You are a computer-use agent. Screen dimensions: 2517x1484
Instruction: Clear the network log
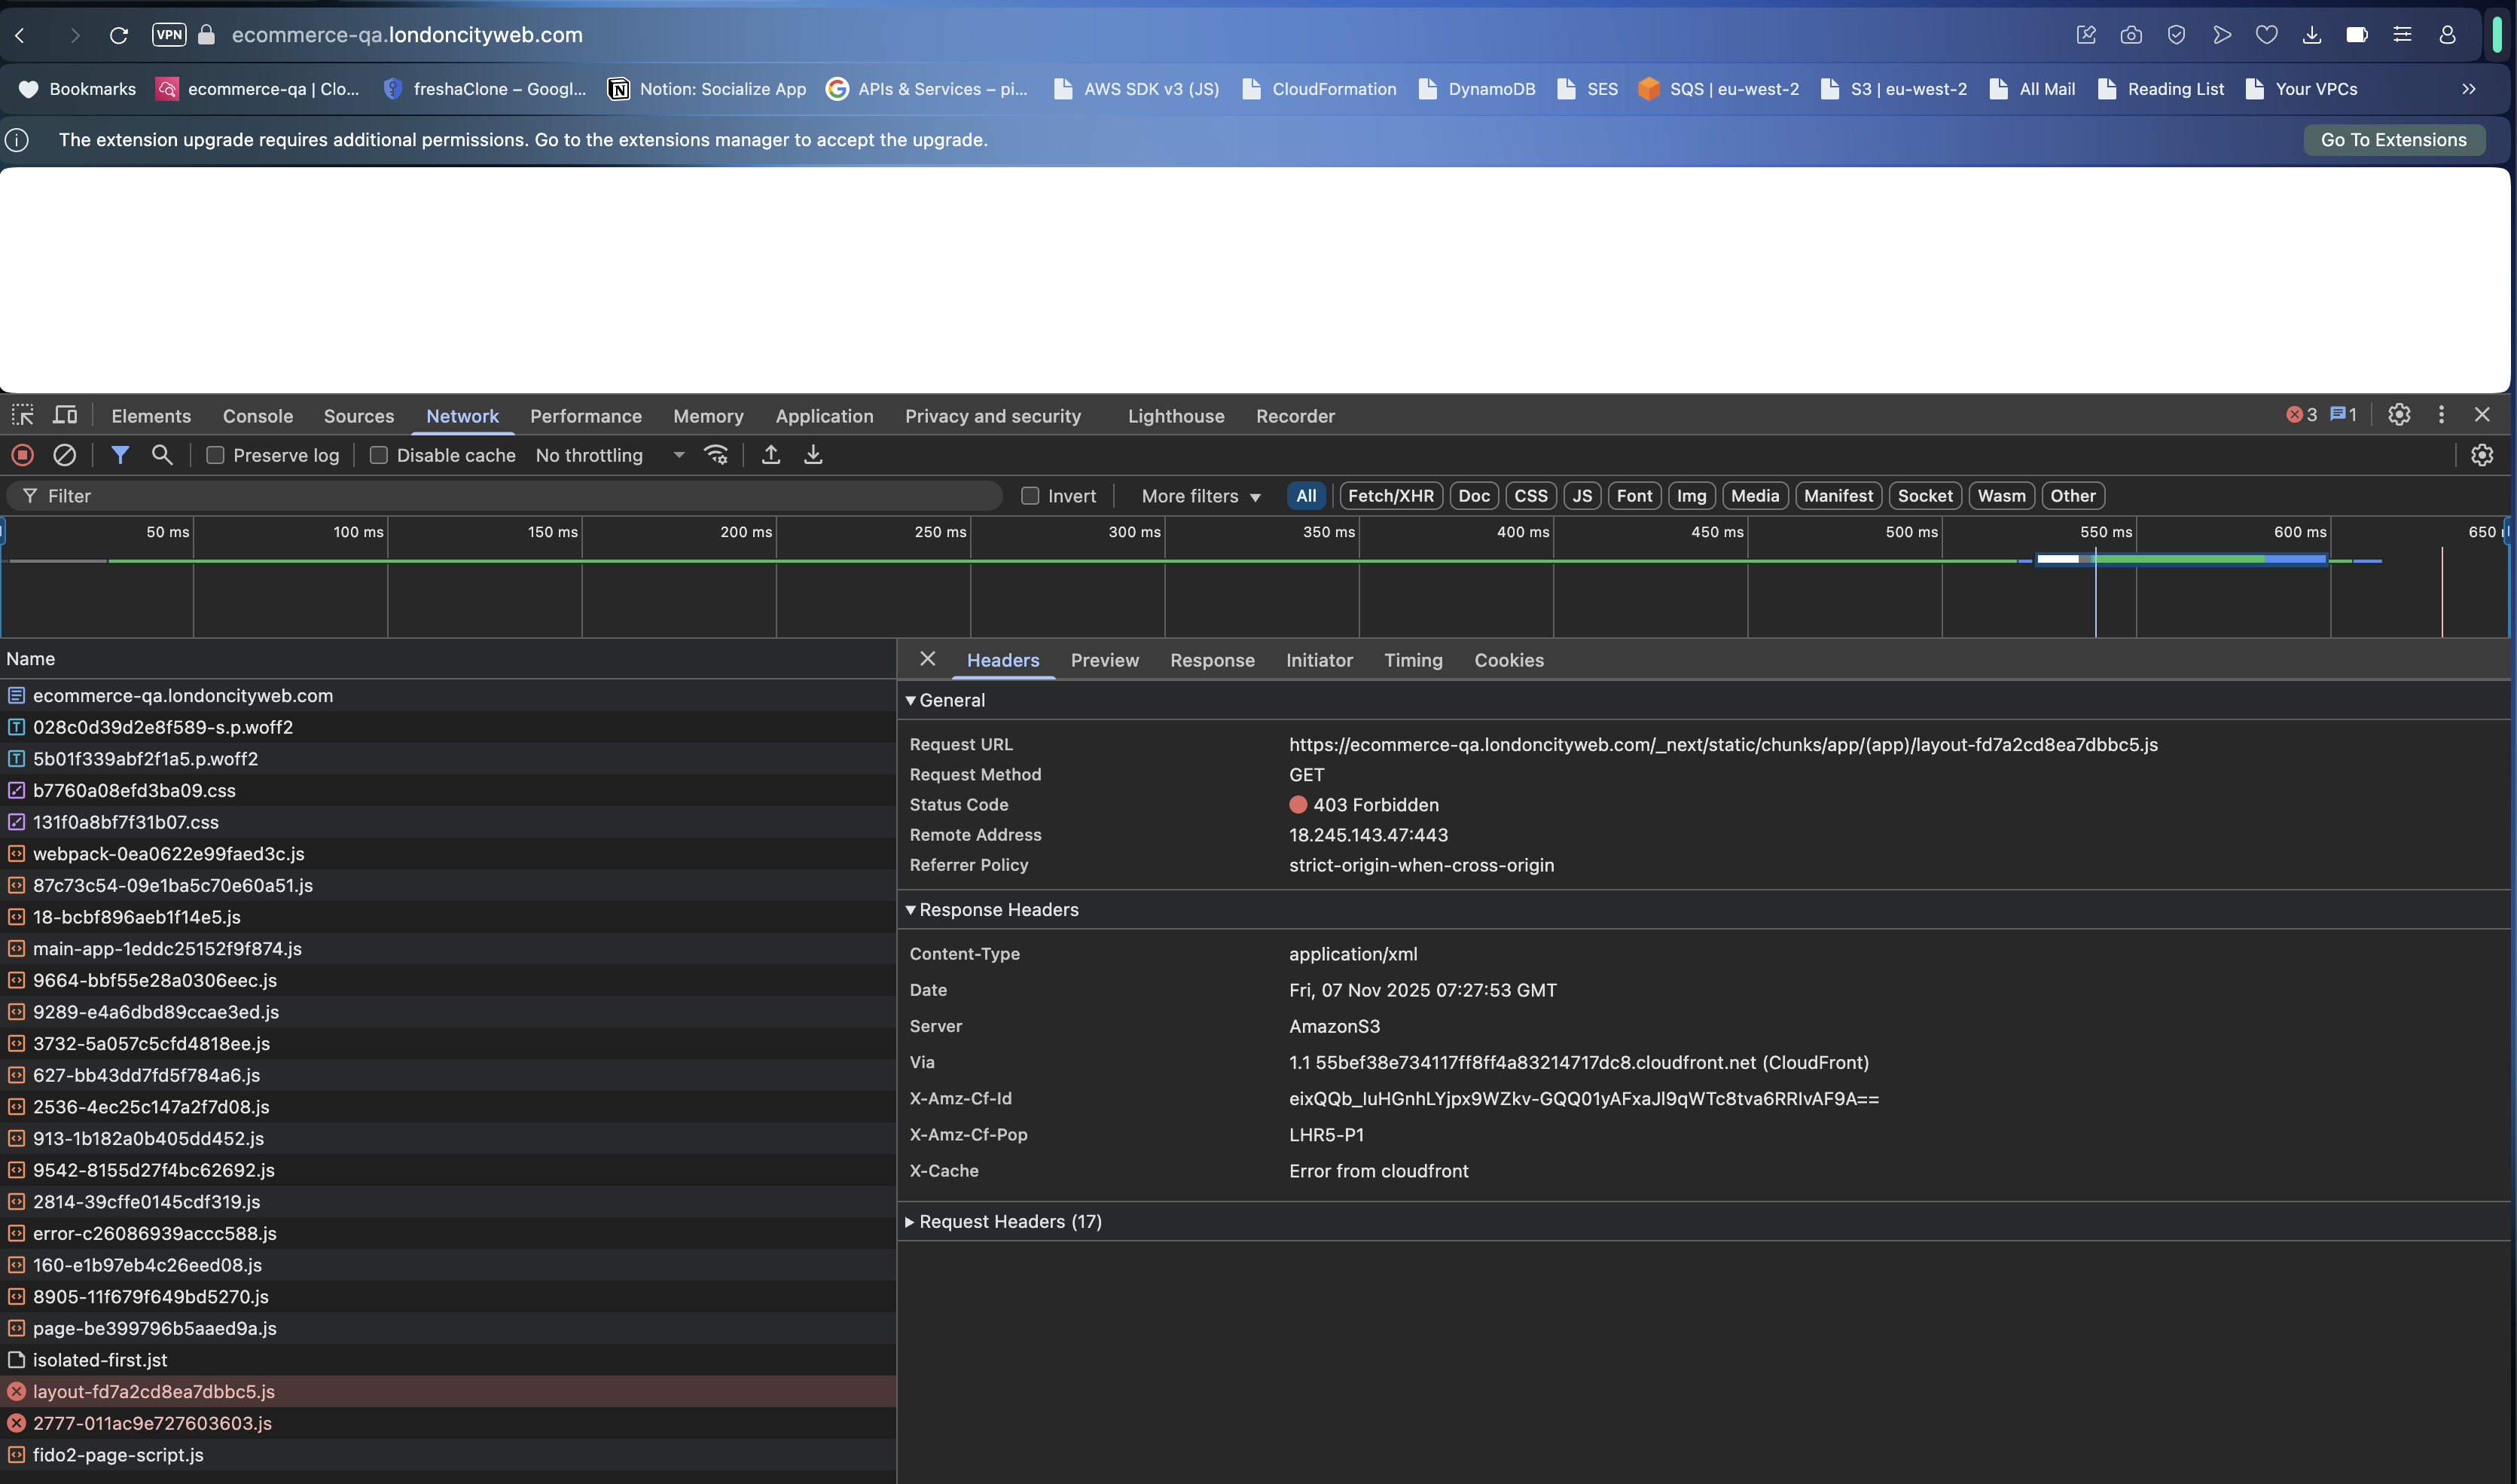coord(65,455)
